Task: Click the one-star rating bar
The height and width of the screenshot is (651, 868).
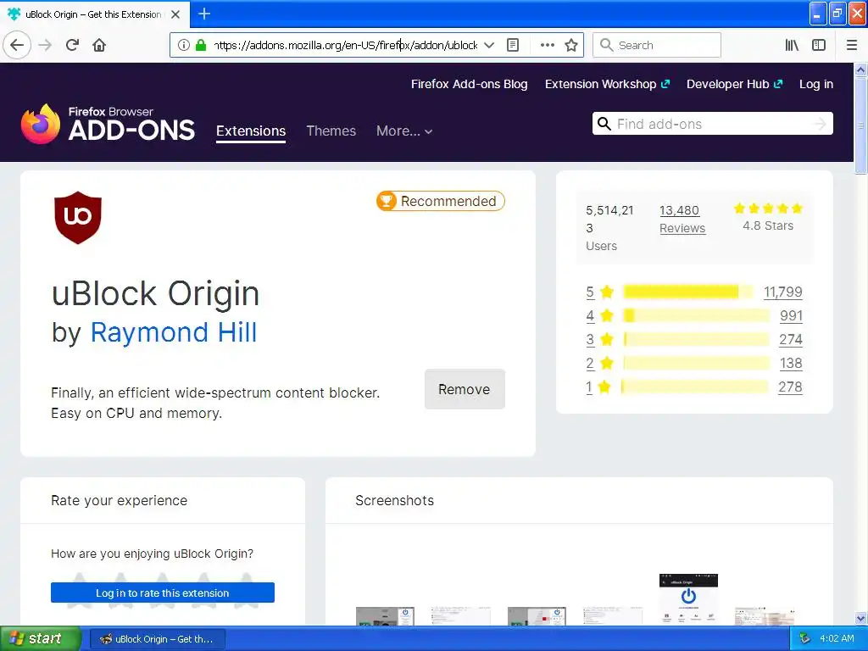Action: click(x=695, y=387)
